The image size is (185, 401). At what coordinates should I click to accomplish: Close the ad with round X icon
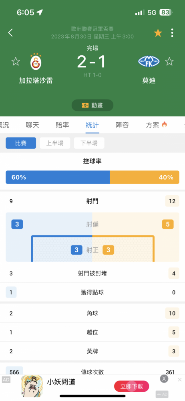coord(164,379)
